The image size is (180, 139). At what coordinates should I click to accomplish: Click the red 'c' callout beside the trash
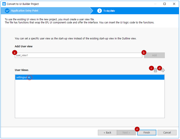coord(151,68)
